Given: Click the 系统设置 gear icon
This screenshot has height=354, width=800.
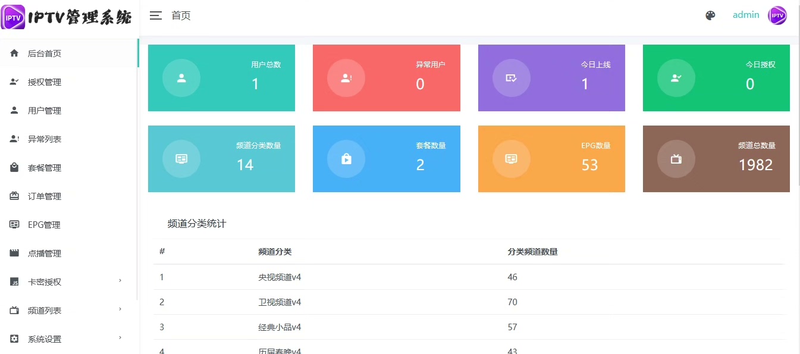Looking at the screenshot, I should click(x=15, y=339).
